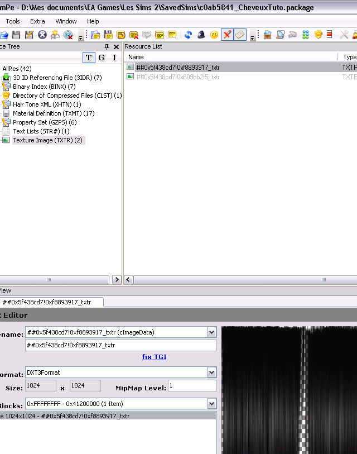Click the import resource folder-note icon
The height and width of the screenshot is (454, 357).
95,35
